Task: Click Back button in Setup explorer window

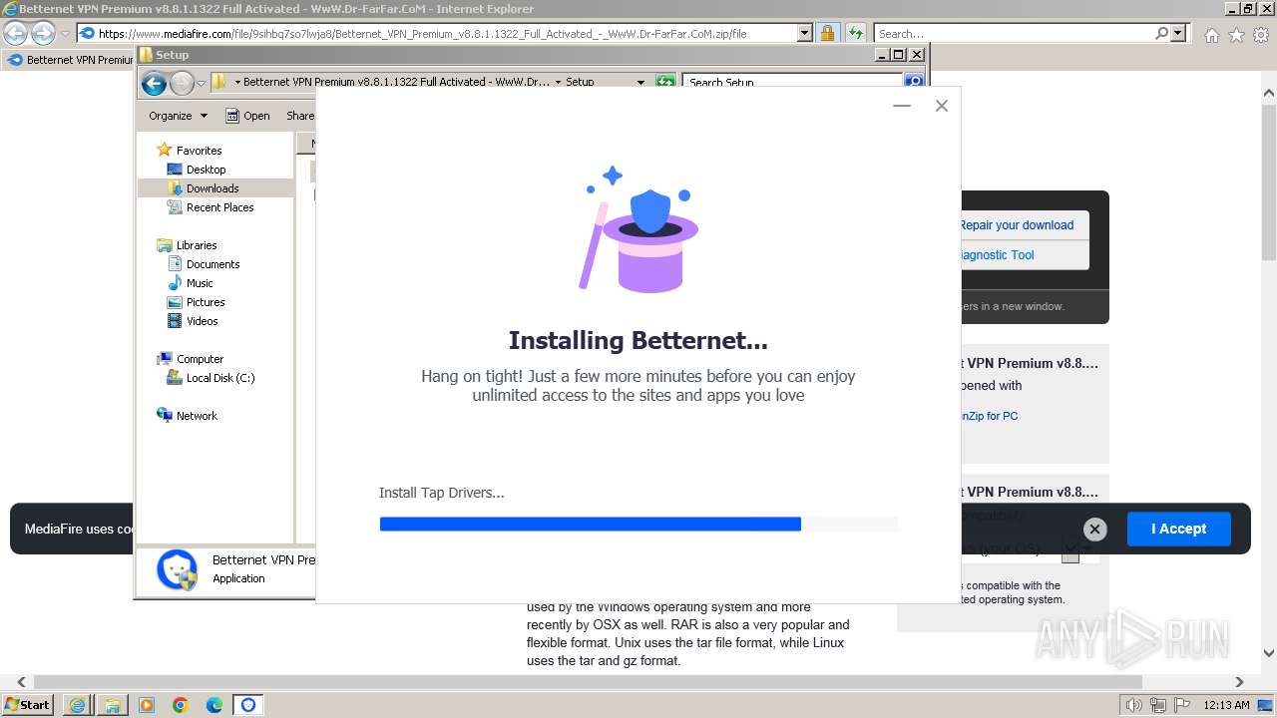Action: pos(154,84)
